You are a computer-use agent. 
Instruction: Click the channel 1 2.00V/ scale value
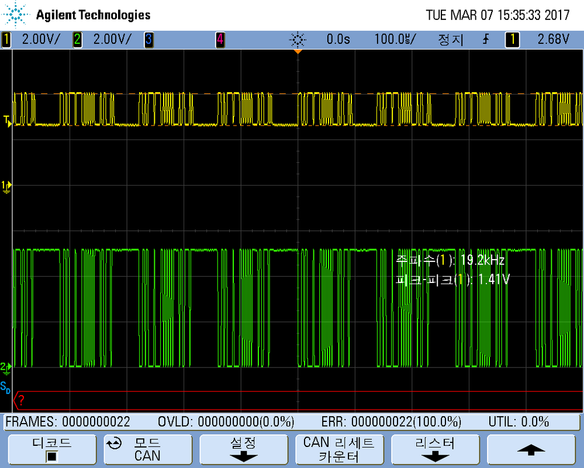40,39
